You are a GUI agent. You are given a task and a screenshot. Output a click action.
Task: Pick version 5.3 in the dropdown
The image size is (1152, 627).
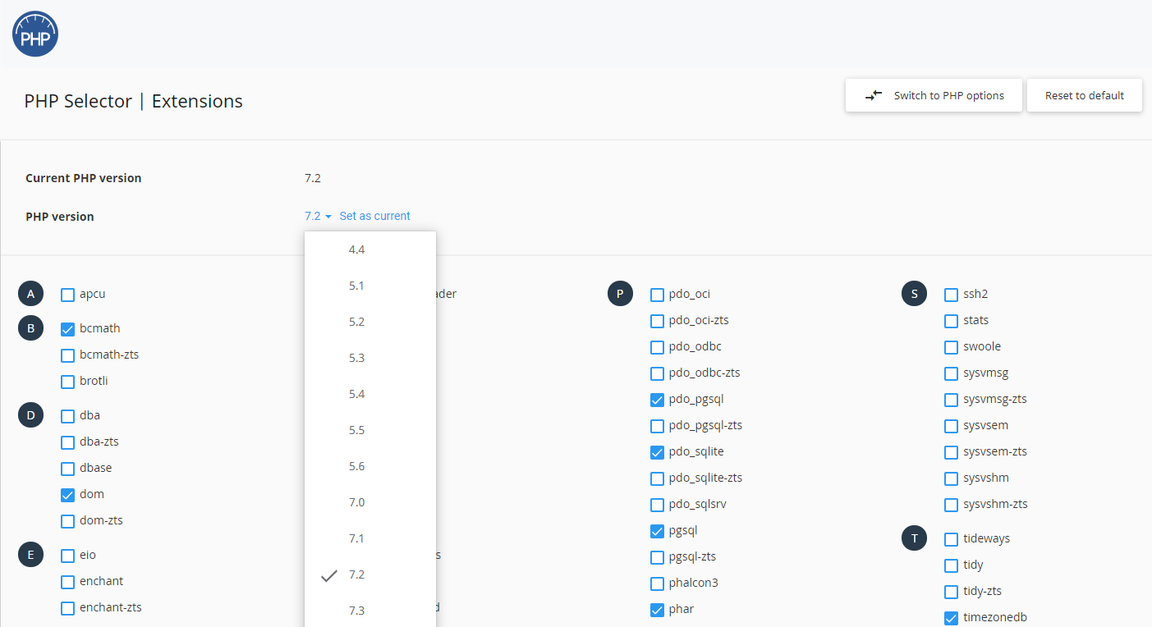coord(370,358)
